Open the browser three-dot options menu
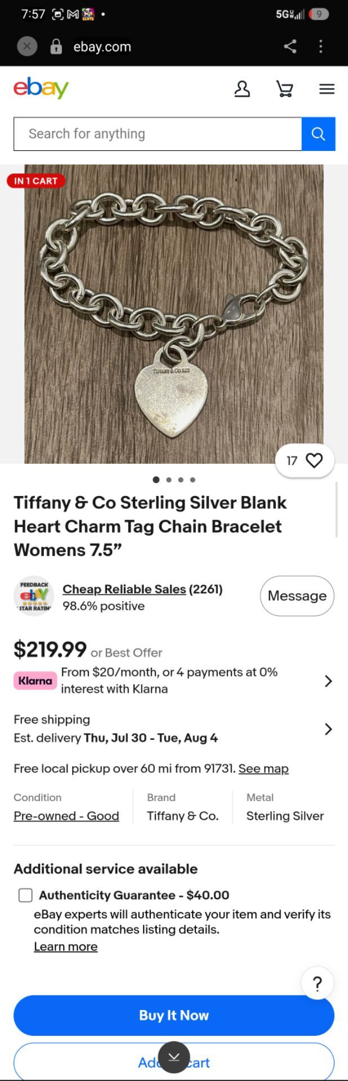348x1081 pixels. point(321,47)
